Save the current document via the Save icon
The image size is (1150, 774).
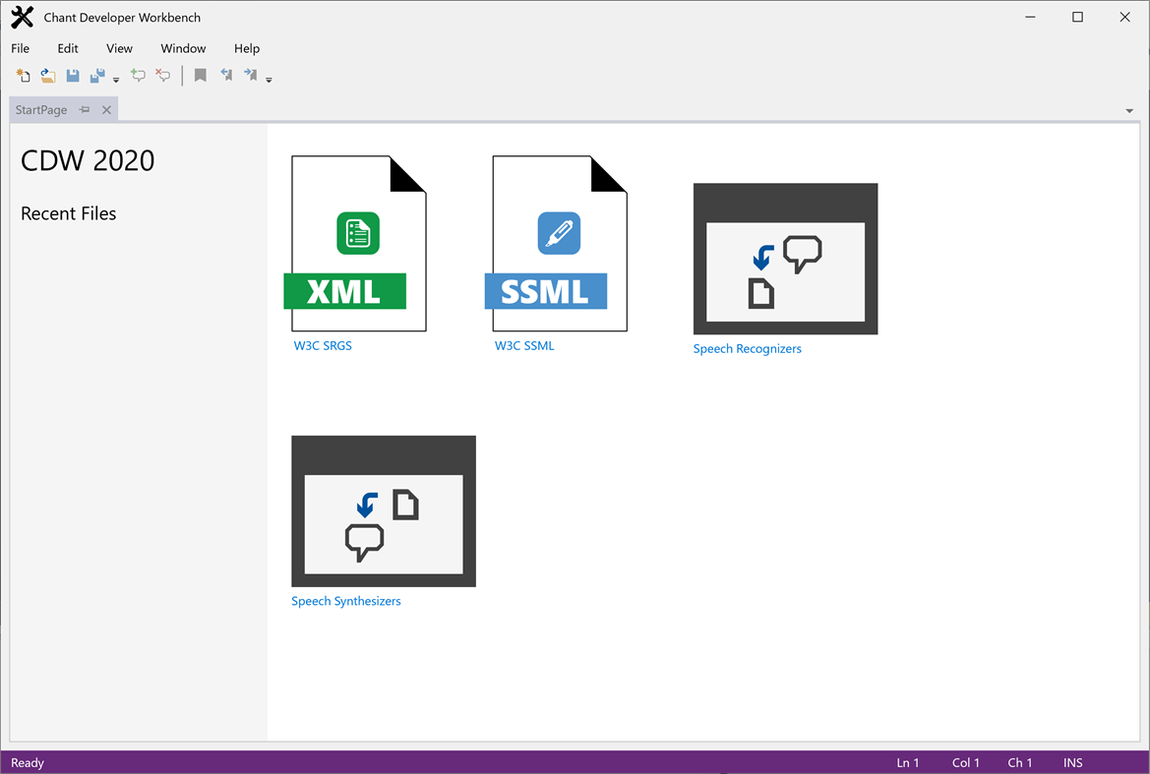coord(72,75)
